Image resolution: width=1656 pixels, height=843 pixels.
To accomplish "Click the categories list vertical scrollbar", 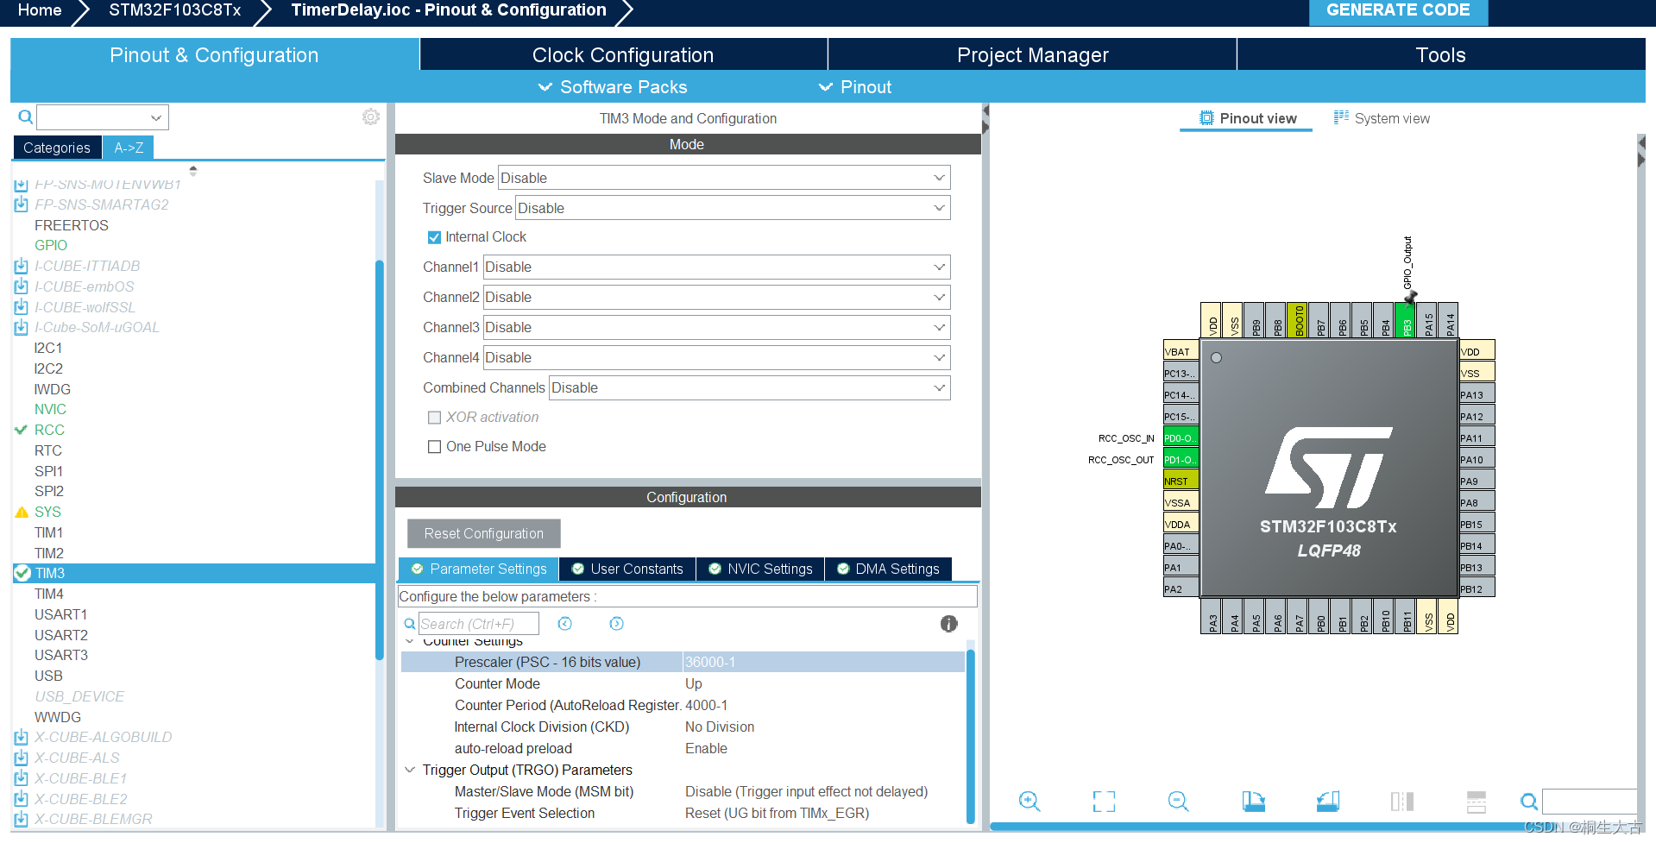I will [x=380, y=459].
